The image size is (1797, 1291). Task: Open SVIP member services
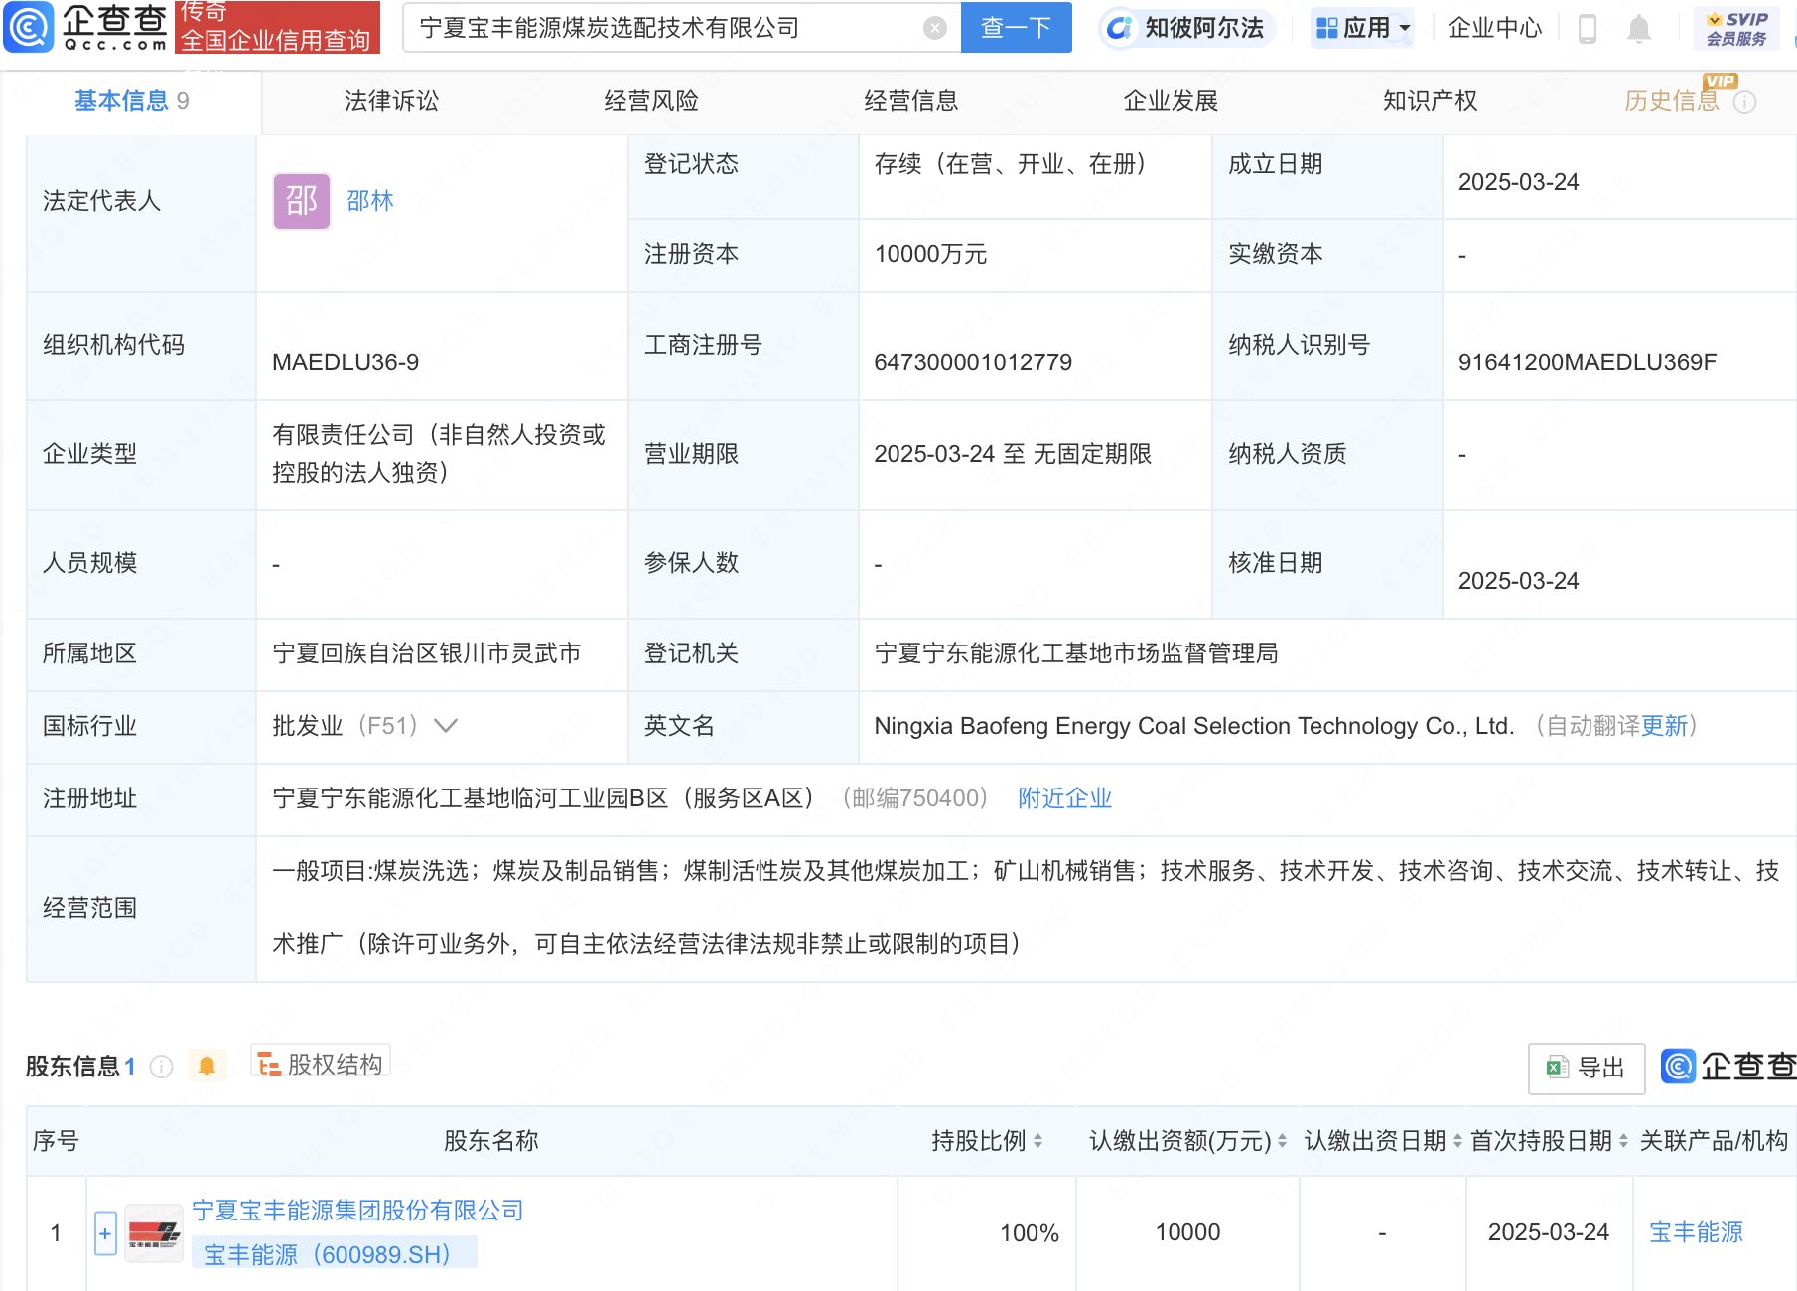1735,28
